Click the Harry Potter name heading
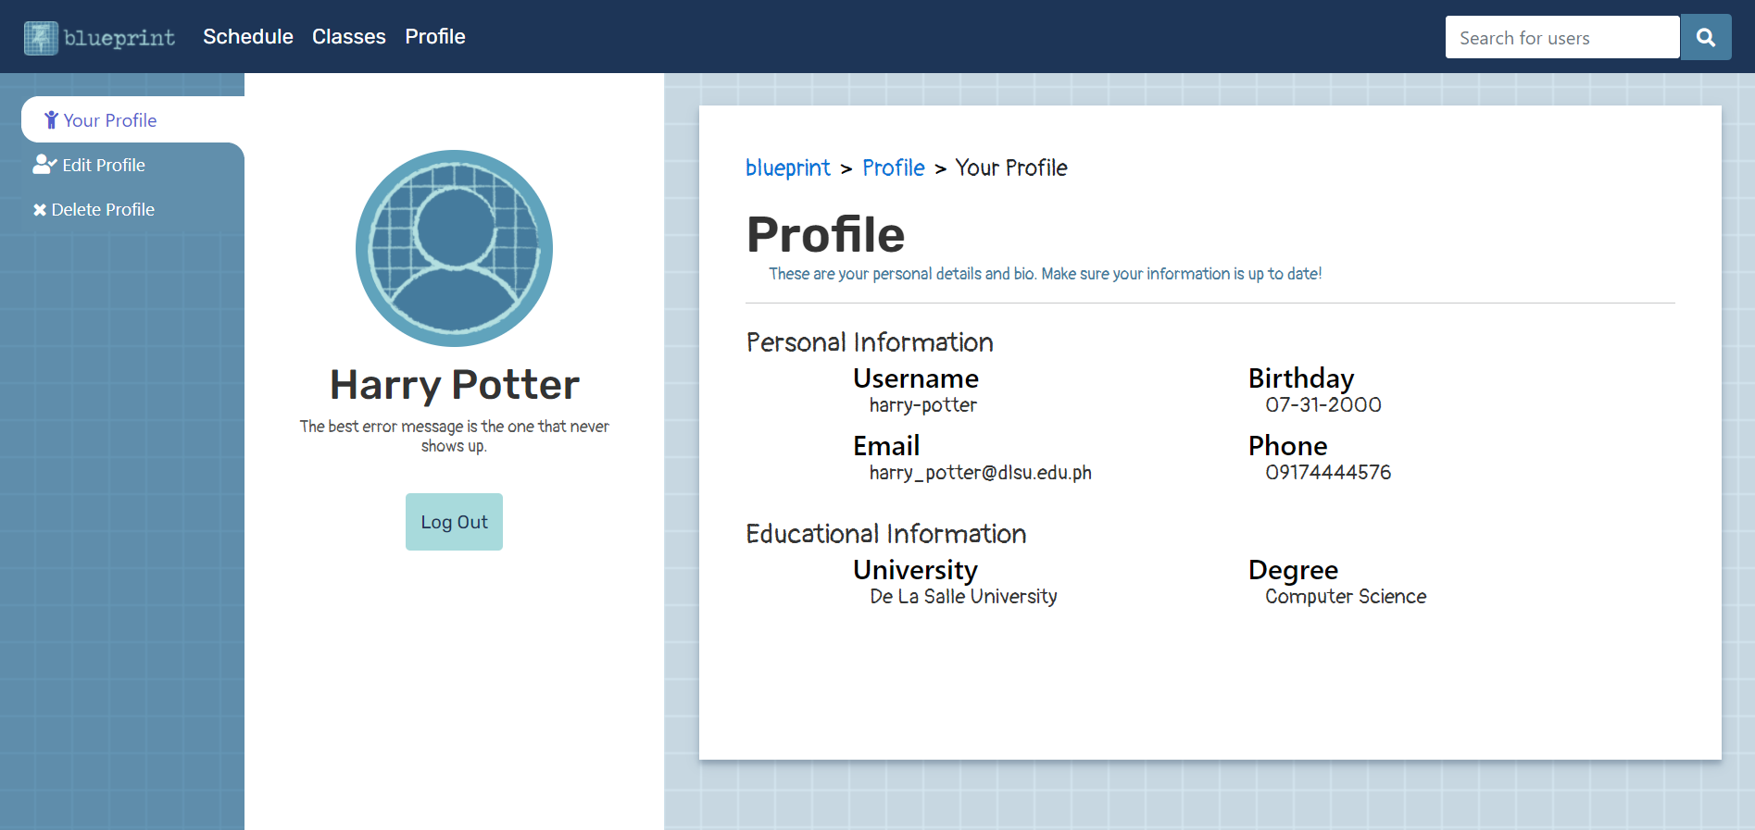 (x=455, y=384)
